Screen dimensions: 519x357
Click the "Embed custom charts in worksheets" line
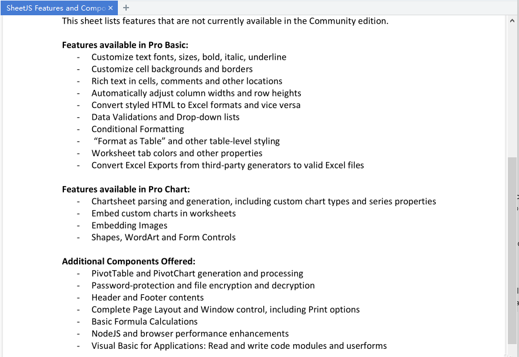pyautogui.click(x=163, y=213)
